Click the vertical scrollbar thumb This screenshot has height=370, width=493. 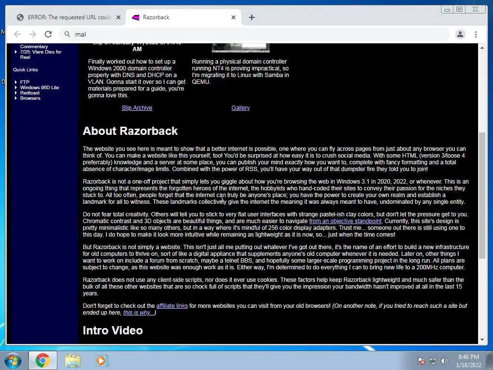pos(482,196)
